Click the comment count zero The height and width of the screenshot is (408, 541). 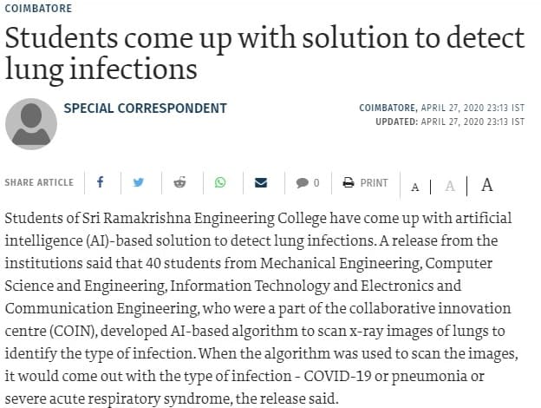click(x=316, y=183)
